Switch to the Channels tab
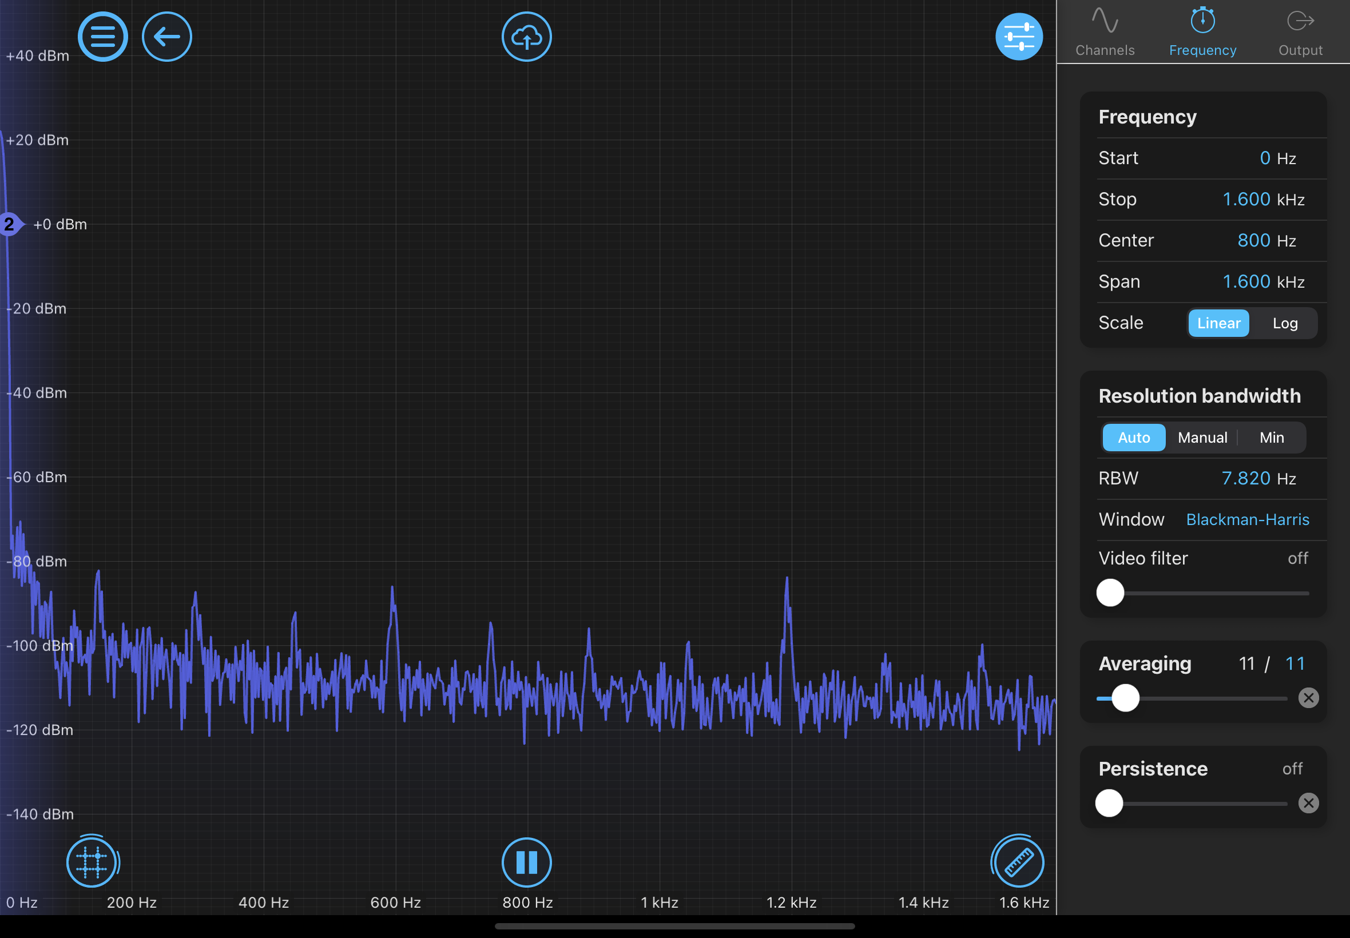This screenshot has height=938, width=1350. 1105,33
